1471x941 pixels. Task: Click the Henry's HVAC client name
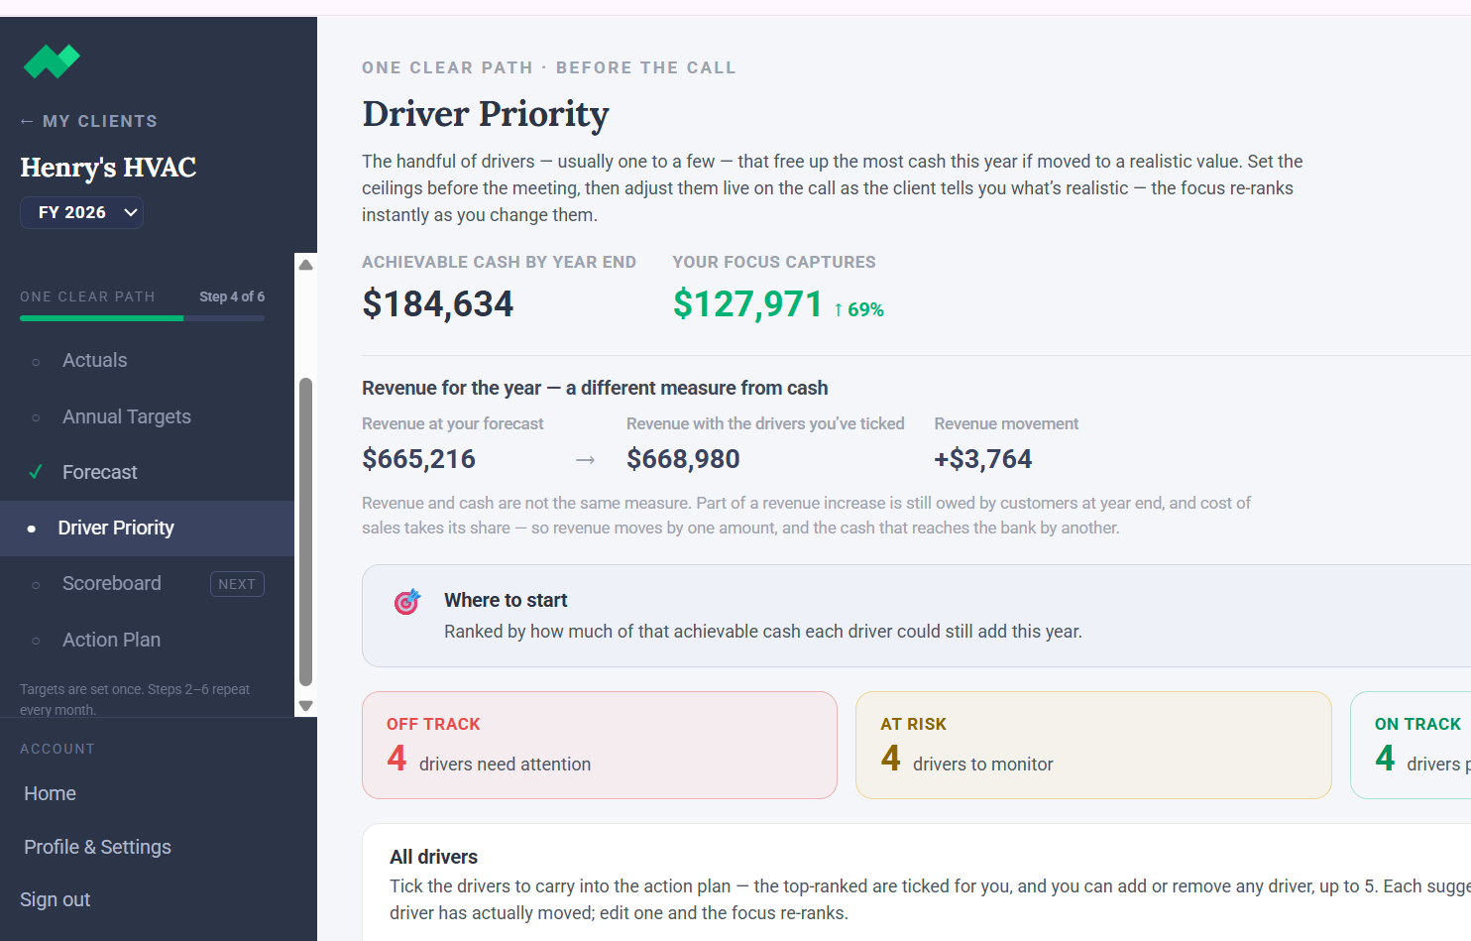point(108,168)
